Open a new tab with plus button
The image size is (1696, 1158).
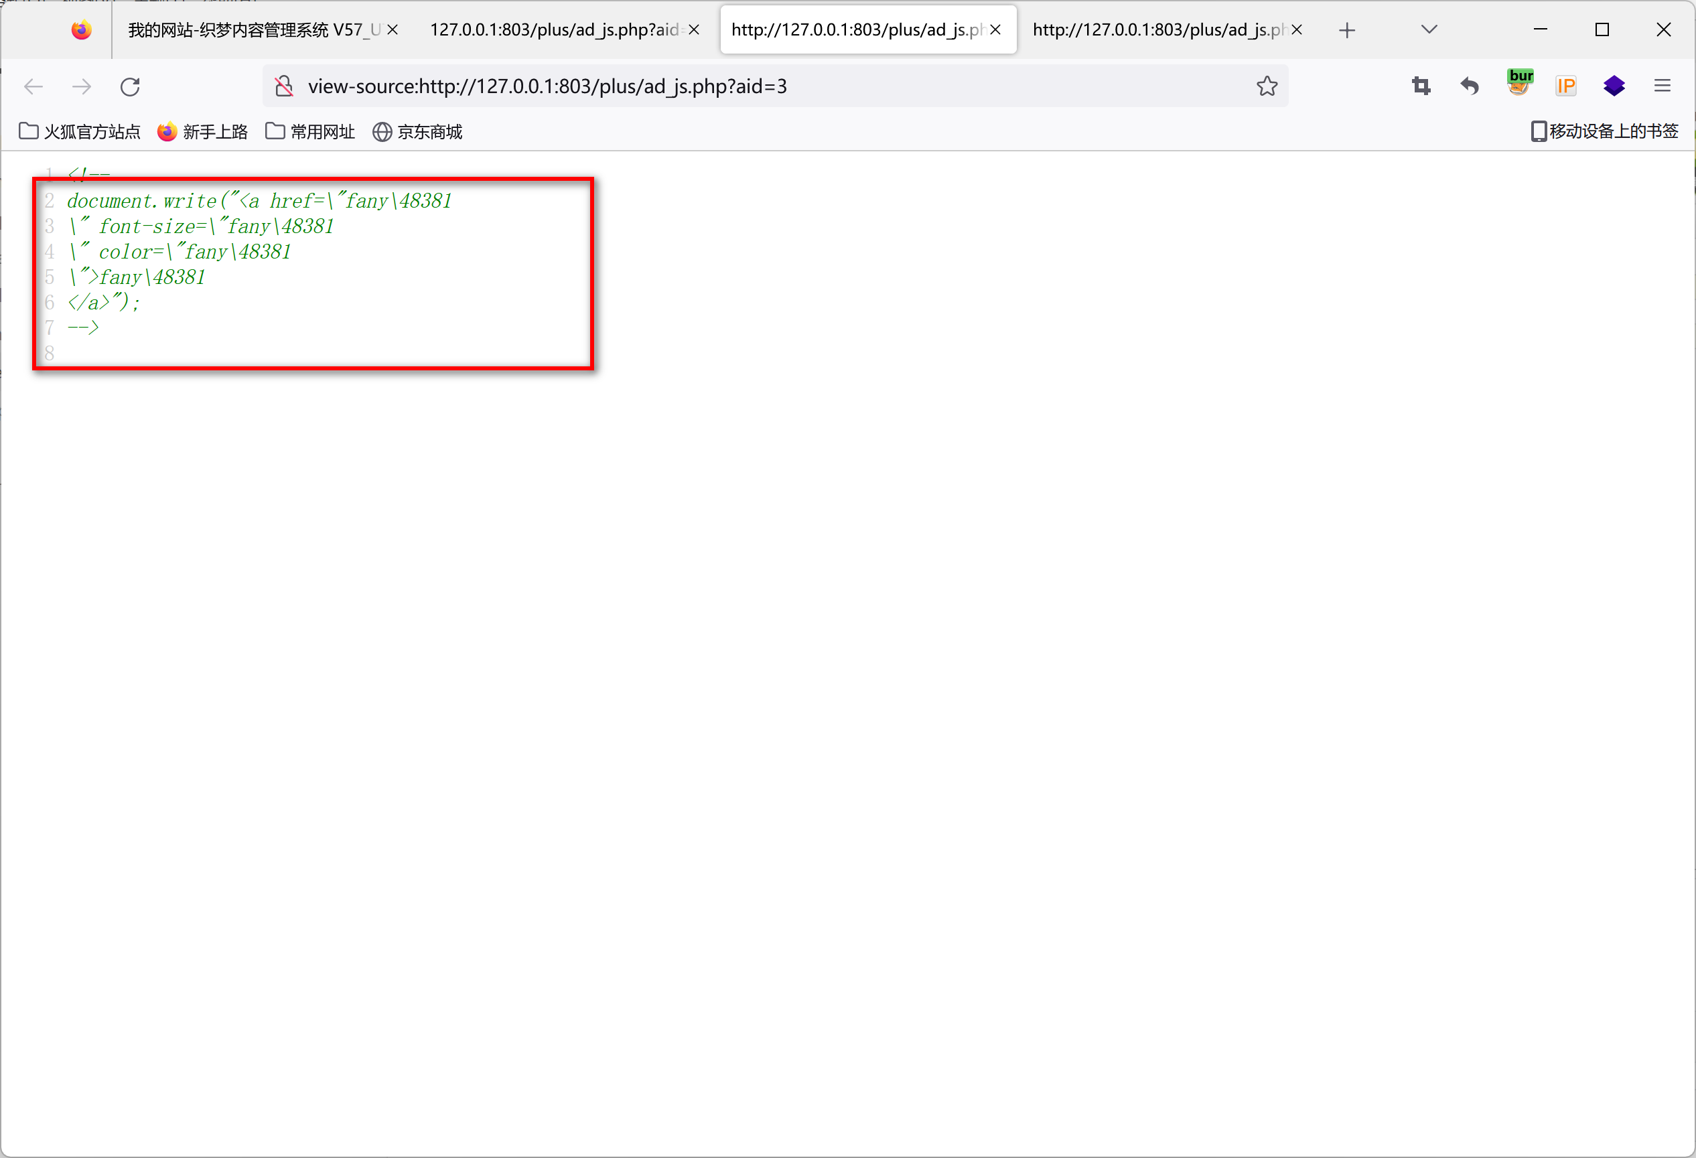(x=1347, y=30)
